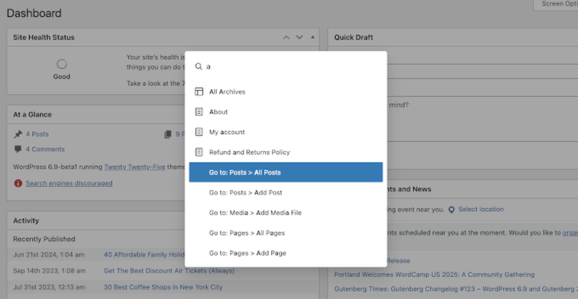Select Go to: Posts > All Posts command

(x=286, y=172)
